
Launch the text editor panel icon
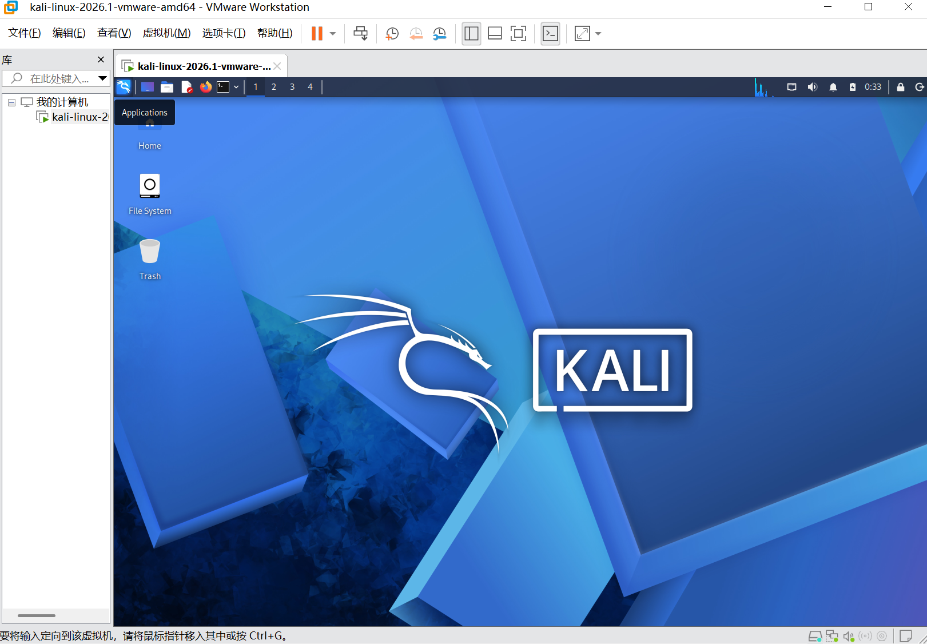(186, 87)
